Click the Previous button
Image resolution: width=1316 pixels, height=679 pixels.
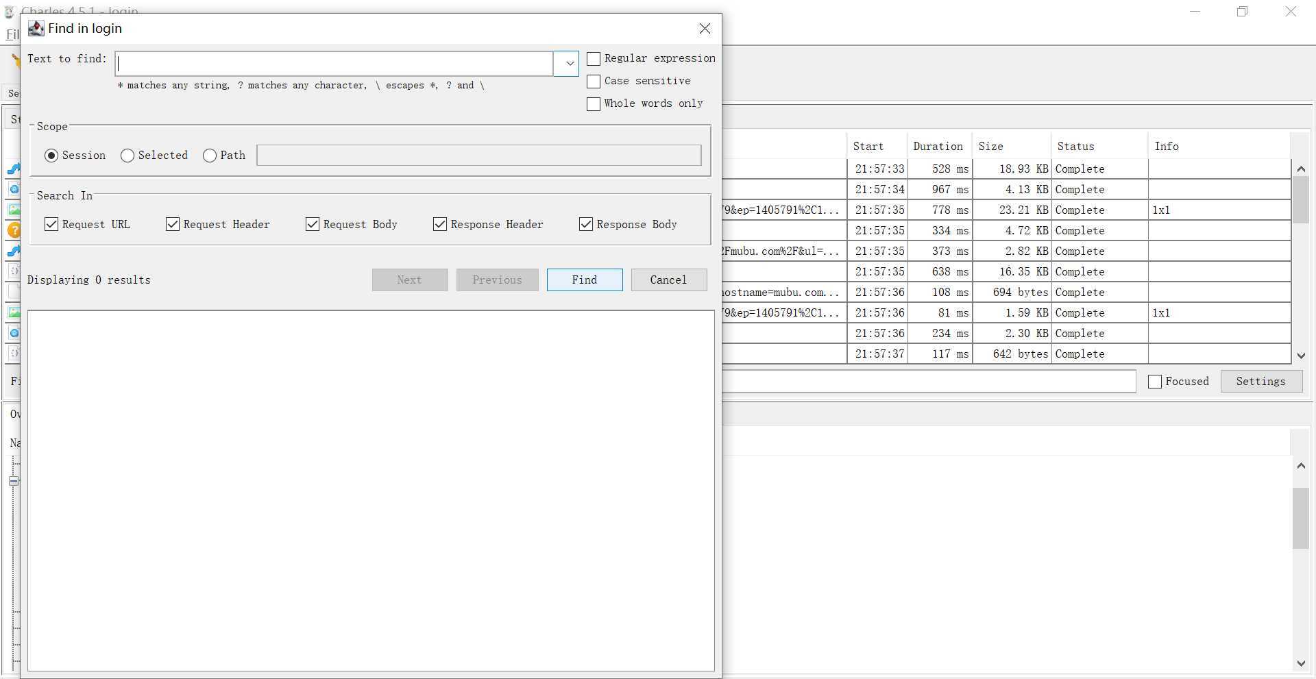tap(498, 280)
